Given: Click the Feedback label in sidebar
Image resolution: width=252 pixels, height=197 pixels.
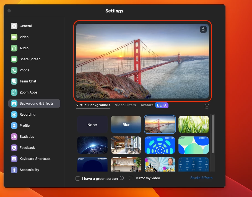Looking at the screenshot, I should (27, 148).
